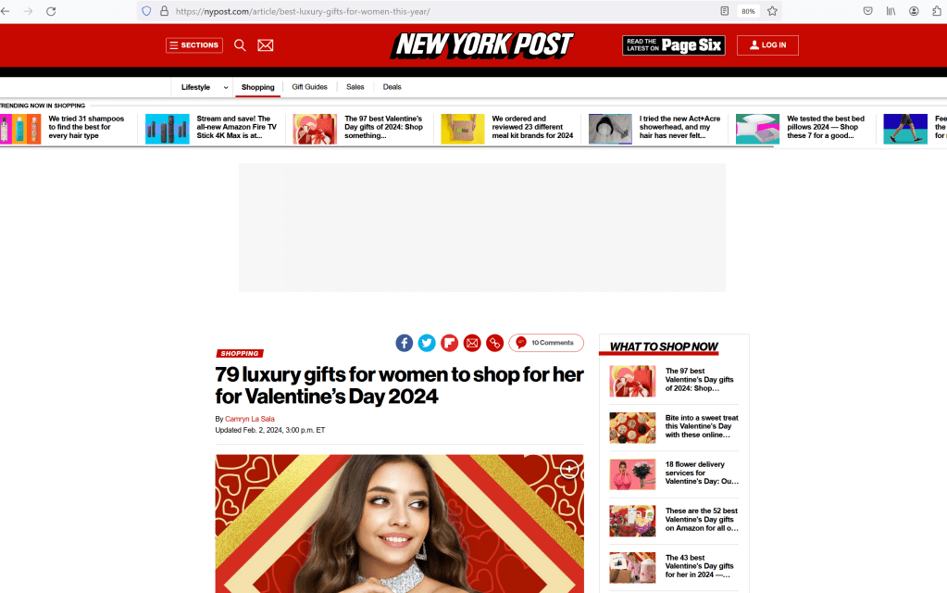
Task: Open site search magnifying glass
Action: coord(240,45)
